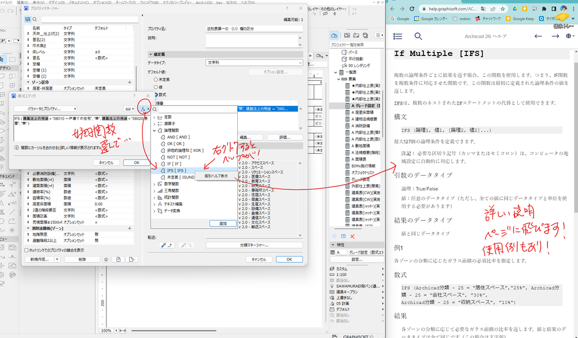Click OK in the 数式エディタ dialog
The width and height of the screenshot is (578, 338).
click(x=137, y=162)
